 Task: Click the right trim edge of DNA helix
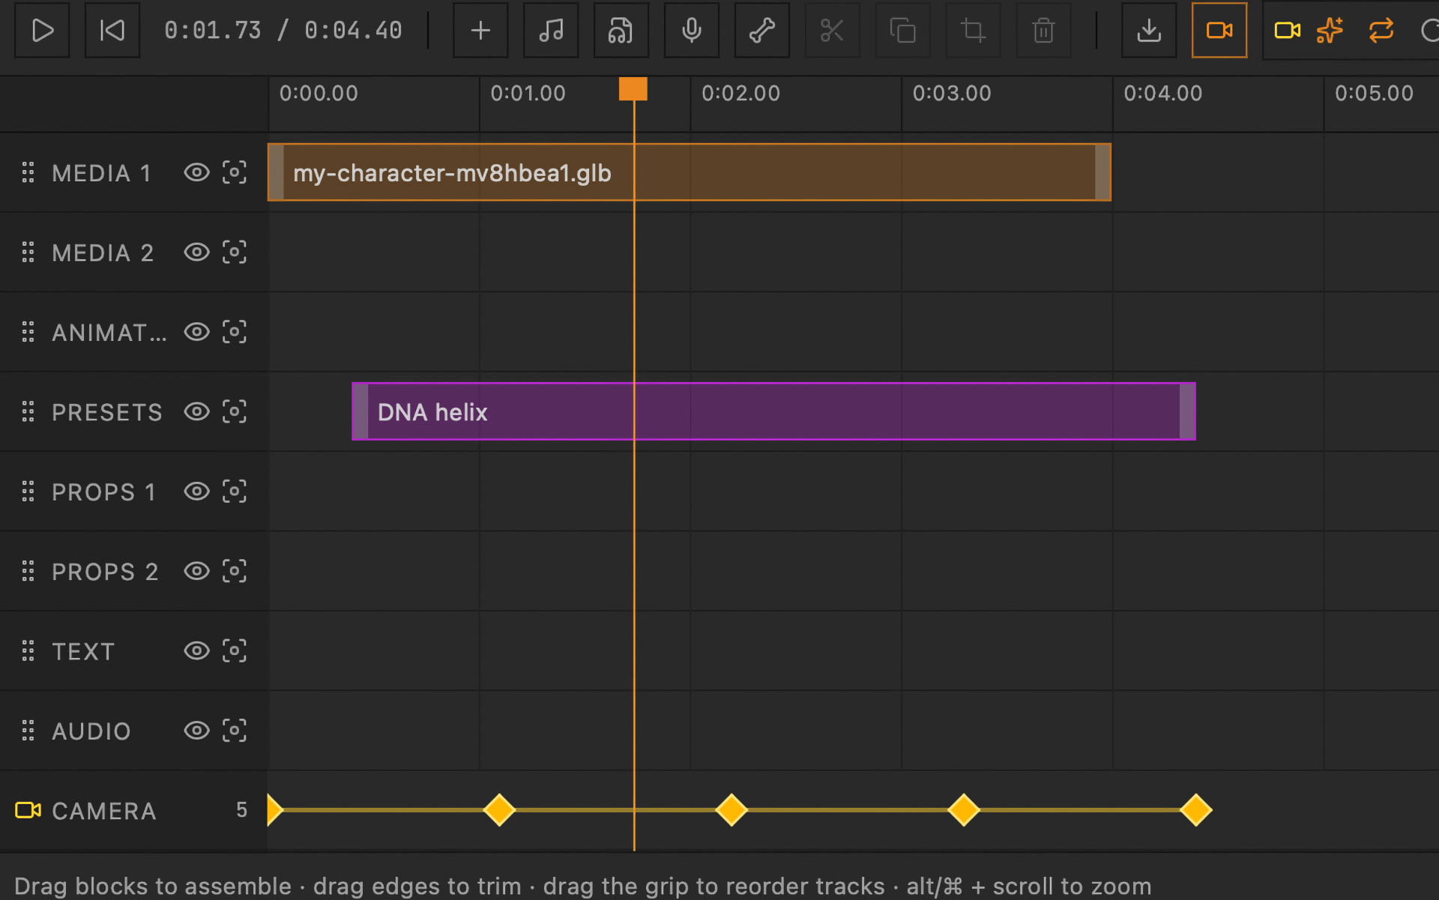point(1187,411)
